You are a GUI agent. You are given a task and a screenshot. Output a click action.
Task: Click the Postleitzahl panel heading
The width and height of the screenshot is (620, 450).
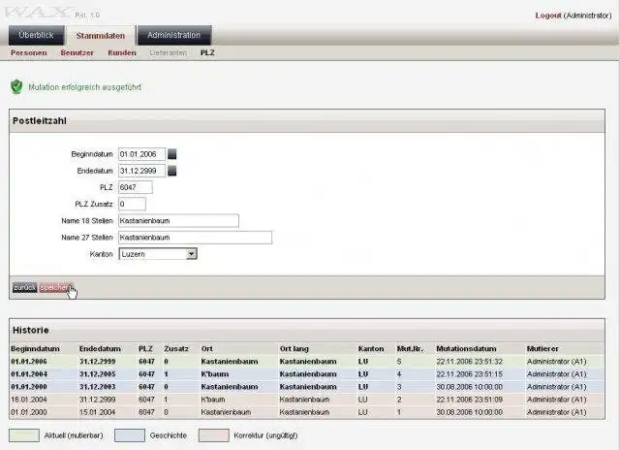[x=40, y=120]
